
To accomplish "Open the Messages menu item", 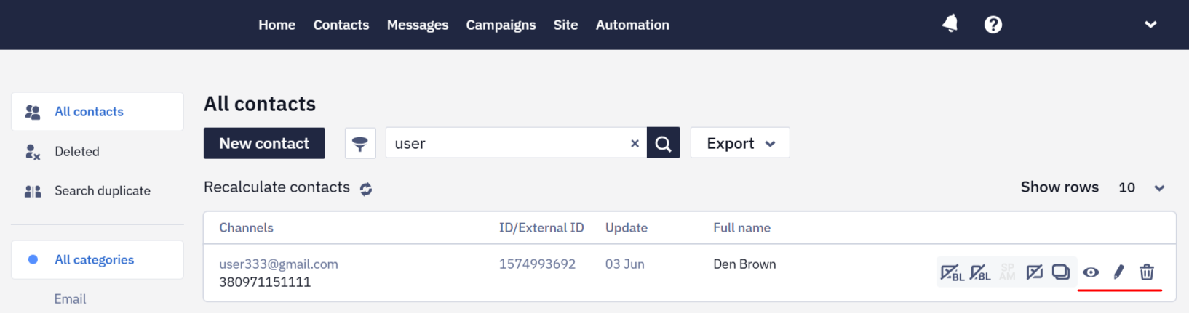I will 418,25.
